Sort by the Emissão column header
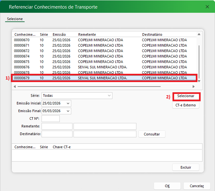 [59, 34]
